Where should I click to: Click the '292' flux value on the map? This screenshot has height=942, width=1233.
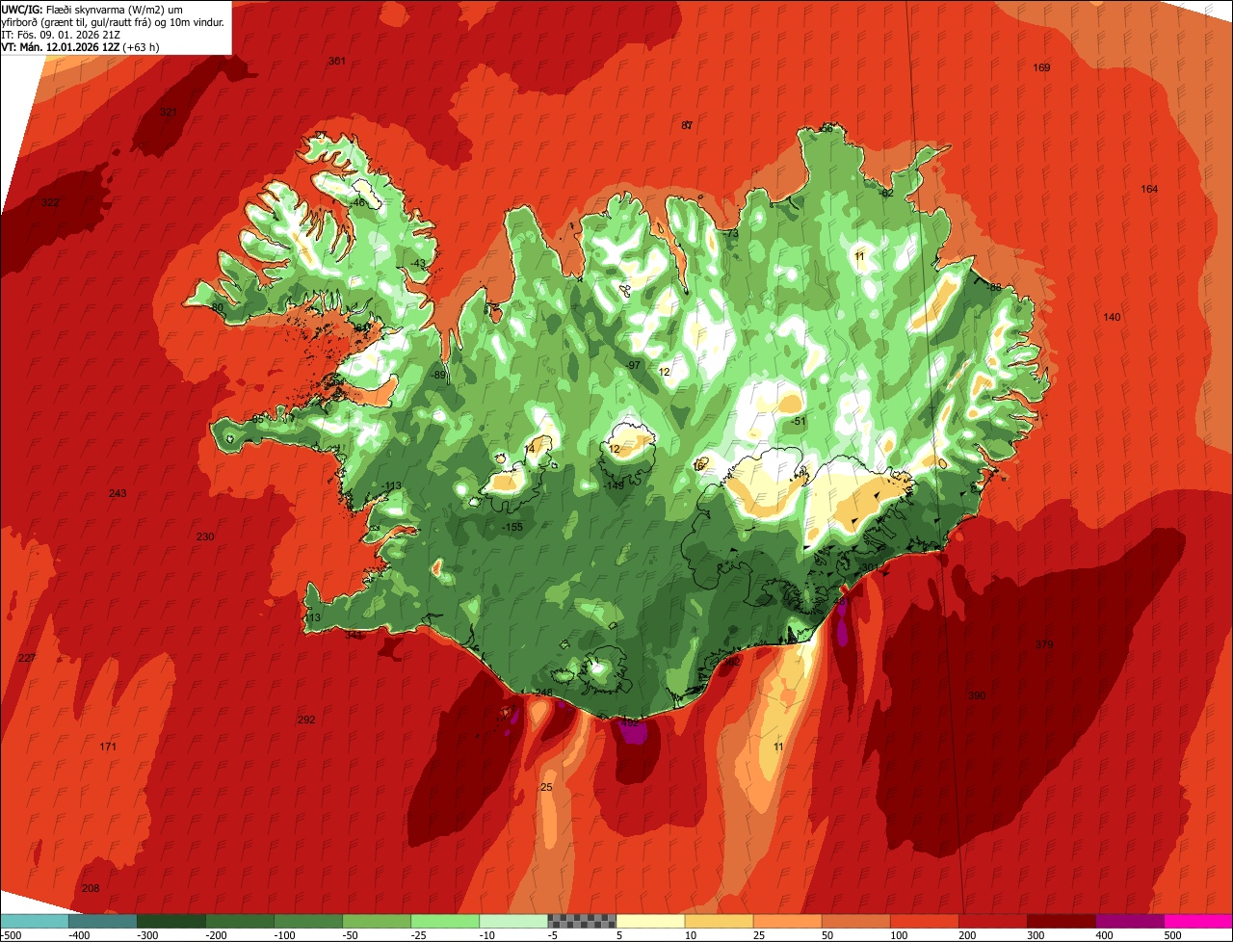[306, 720]
